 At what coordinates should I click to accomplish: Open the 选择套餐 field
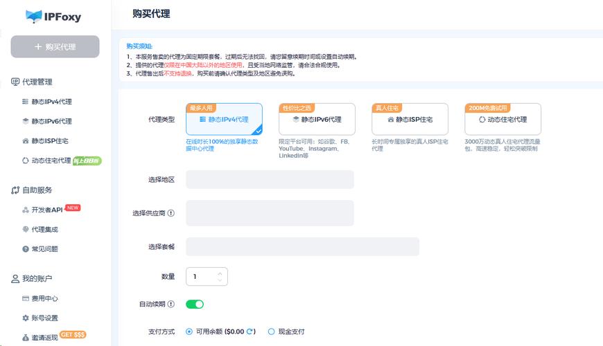point(302,246)
